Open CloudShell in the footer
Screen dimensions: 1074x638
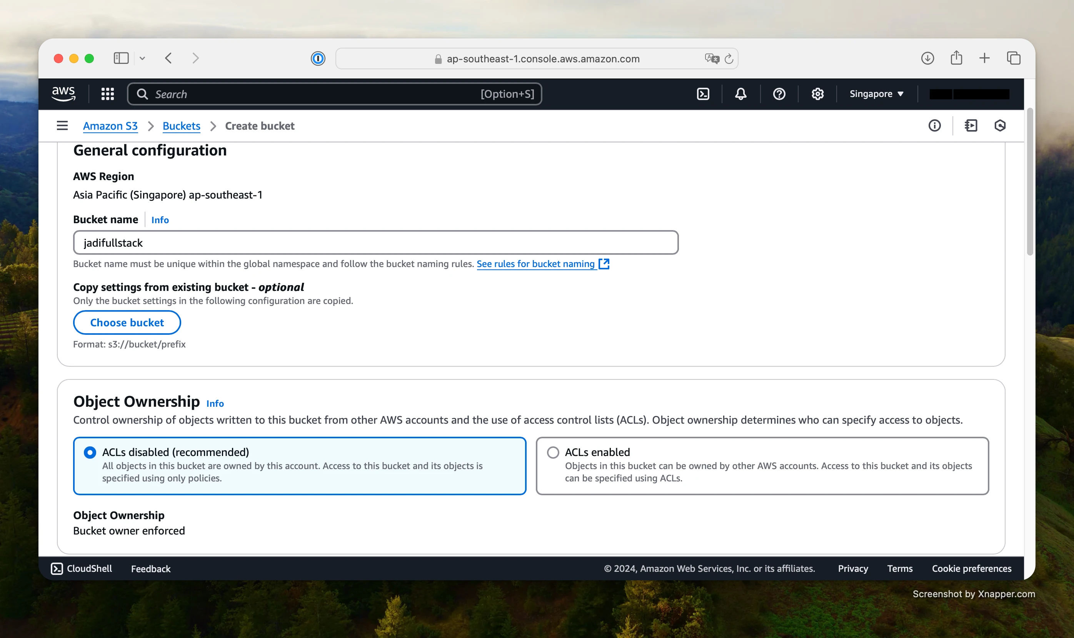(81, 568)
